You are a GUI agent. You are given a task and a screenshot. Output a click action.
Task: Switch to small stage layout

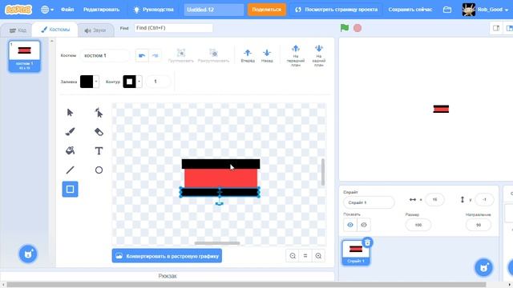496,28
